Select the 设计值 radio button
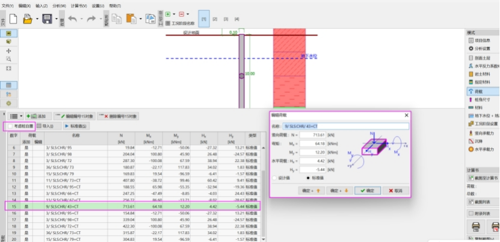 [x=275, y=178]
